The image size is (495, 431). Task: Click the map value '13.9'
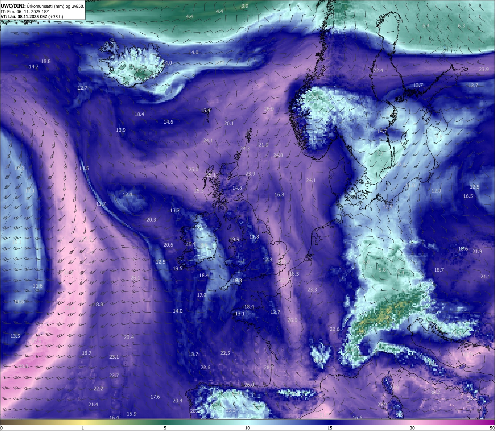coord(121,130)
